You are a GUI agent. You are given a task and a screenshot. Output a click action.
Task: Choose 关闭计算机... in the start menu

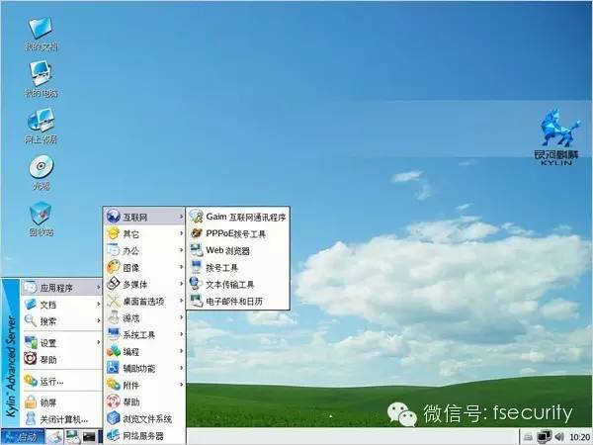click(61, 419)
